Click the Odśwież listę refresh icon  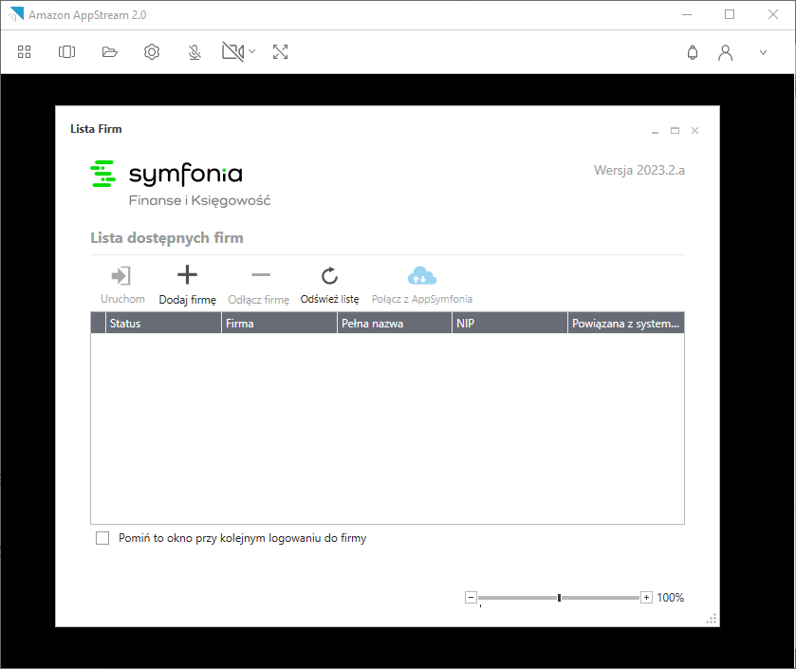[x=329, y=275]
